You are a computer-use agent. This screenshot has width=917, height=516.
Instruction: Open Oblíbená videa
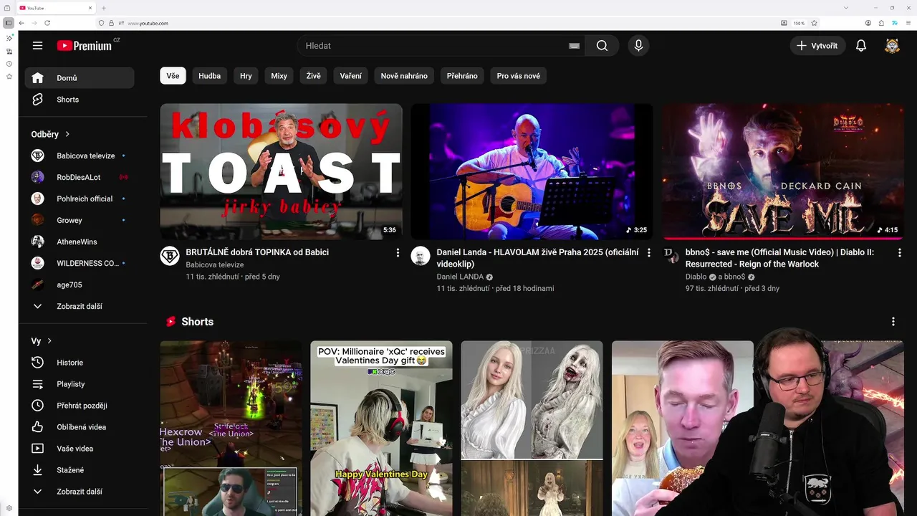(79, 427)
